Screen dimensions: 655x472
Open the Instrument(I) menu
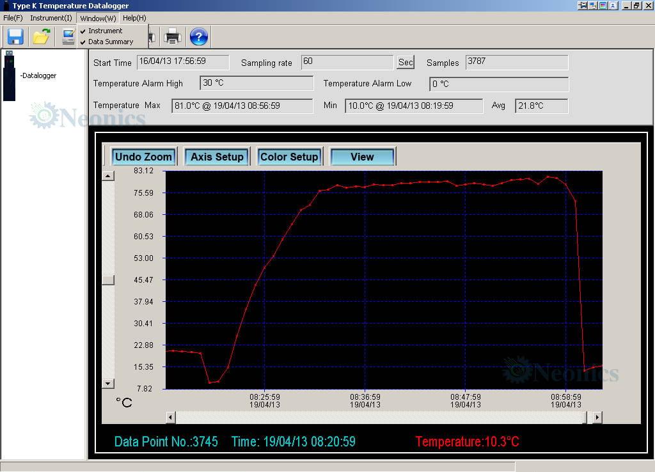(51, 18)
